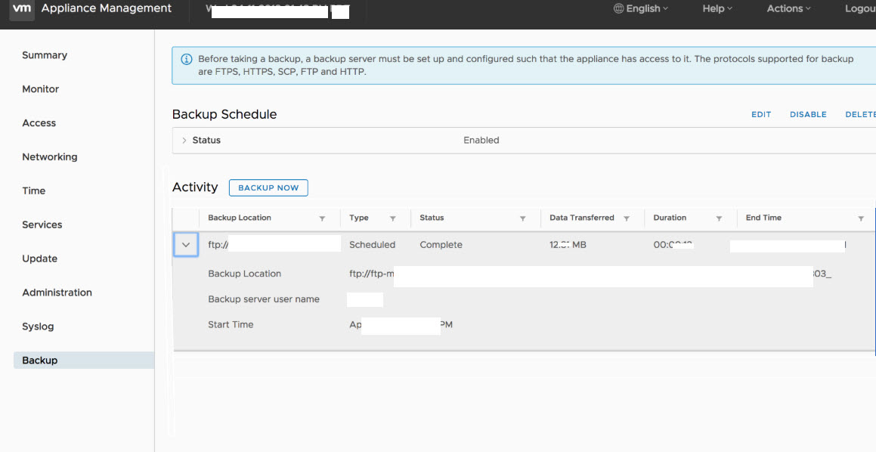Collapse the expanded backup activity row
876x452 pixels.
coord(186,245)
